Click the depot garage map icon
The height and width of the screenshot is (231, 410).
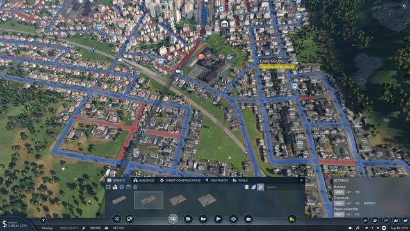(224, 24)
